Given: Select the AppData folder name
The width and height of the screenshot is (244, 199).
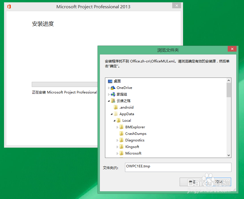Looking at the screenshot, I should (127, 114).
